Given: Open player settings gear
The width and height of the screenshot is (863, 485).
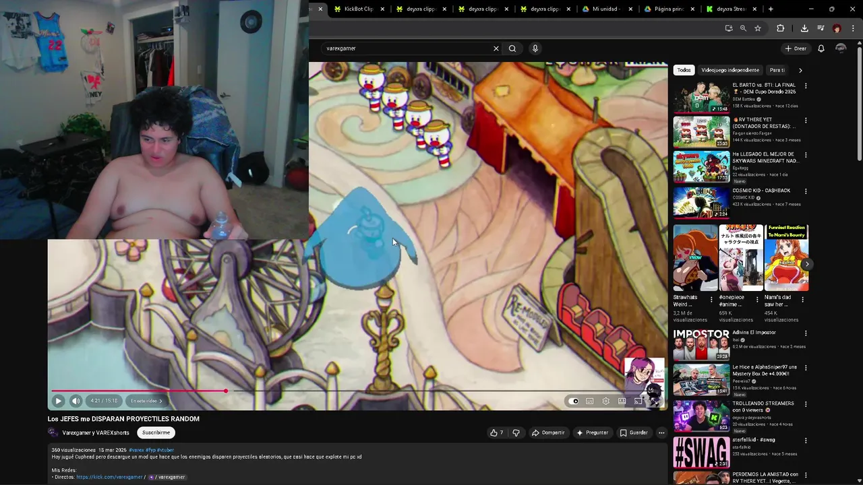Looking at the screenshot, I should [606, 401].
